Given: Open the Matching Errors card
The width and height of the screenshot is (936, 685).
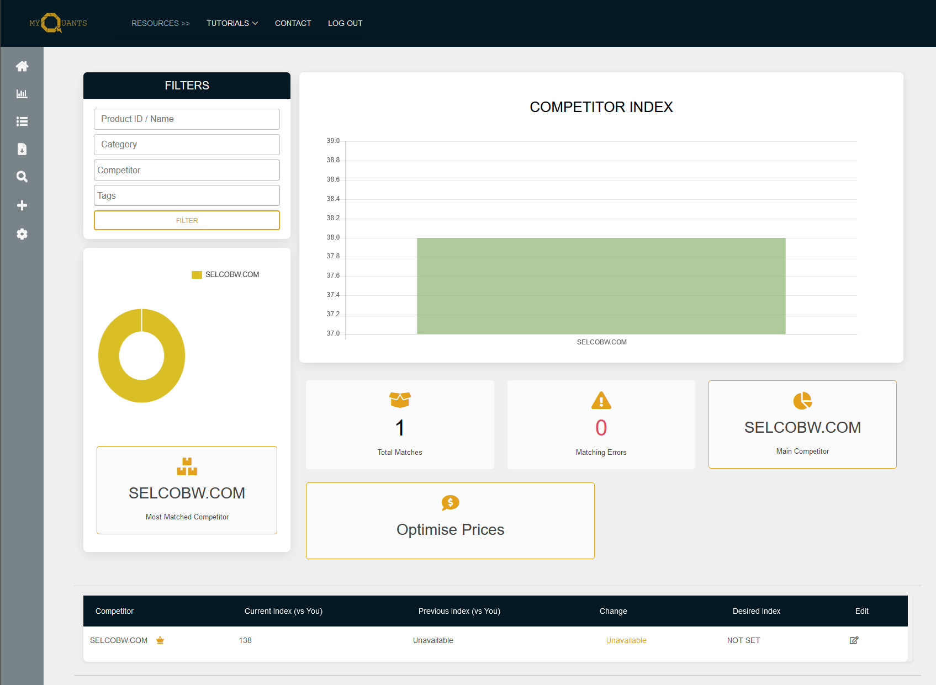Looking at the screenshot, I should pyautogui.click(x=601, y=424).
